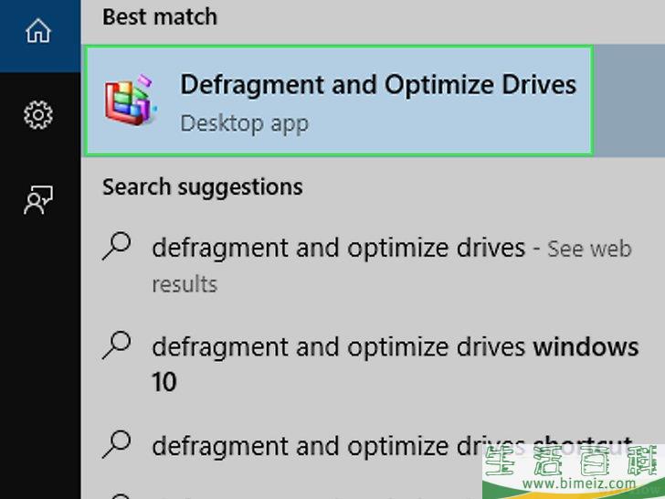Expand the darker panel right of best match
The image size is (665, 499).
coord(629,101)
